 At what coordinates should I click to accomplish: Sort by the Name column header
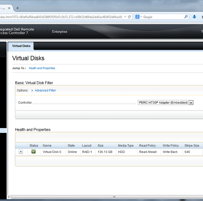(47, 146)
